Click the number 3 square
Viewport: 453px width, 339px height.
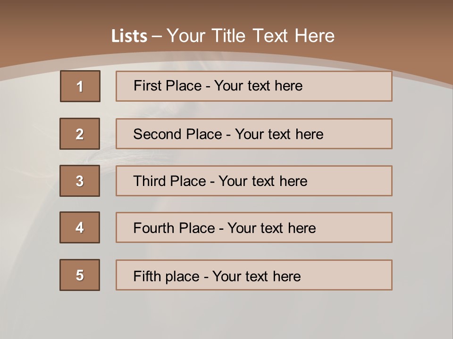coord(80,181)
